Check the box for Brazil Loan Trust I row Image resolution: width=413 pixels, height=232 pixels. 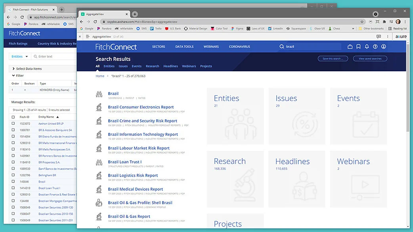pyautogui.click(x=13, y=188)
